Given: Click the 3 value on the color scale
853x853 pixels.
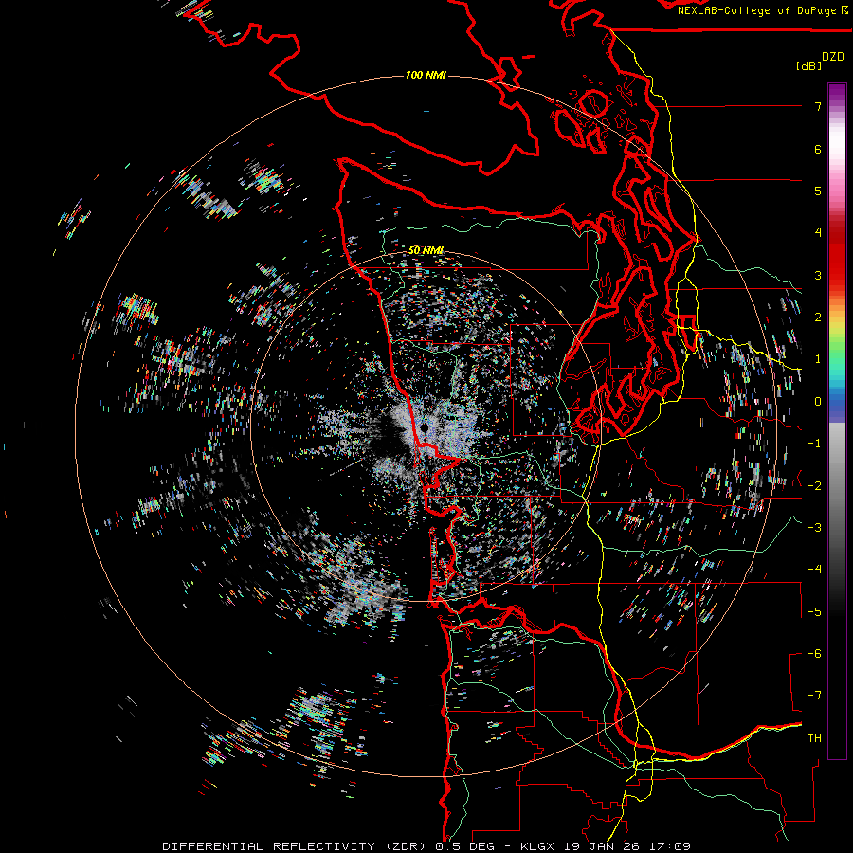Looking at the screenshot, I should [x=818, y=275].
